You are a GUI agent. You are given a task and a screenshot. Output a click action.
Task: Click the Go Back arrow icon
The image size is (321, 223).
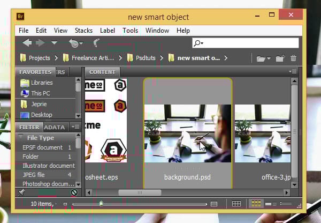coord(27,43)
